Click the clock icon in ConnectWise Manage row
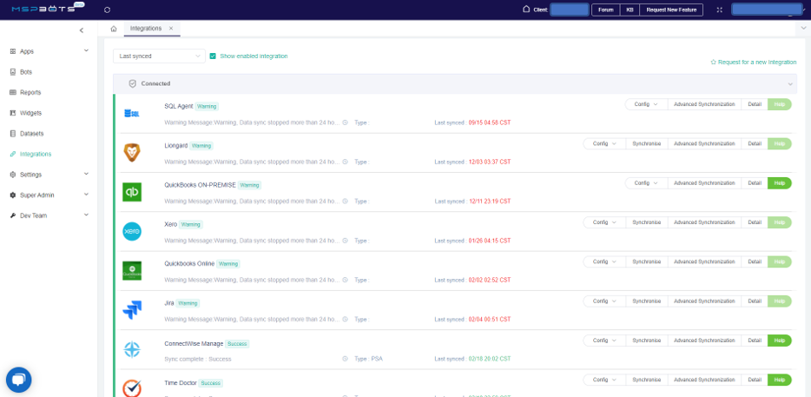The width and height of the screenshot is (811, 397). click(x=345, y=359)
